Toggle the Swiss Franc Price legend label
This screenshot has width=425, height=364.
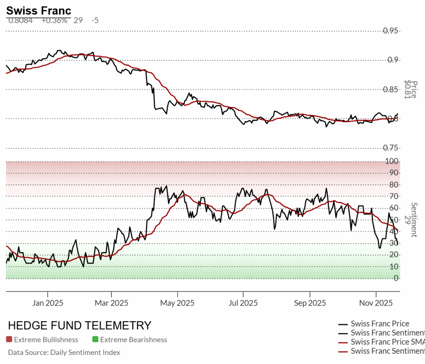point(380,324)
